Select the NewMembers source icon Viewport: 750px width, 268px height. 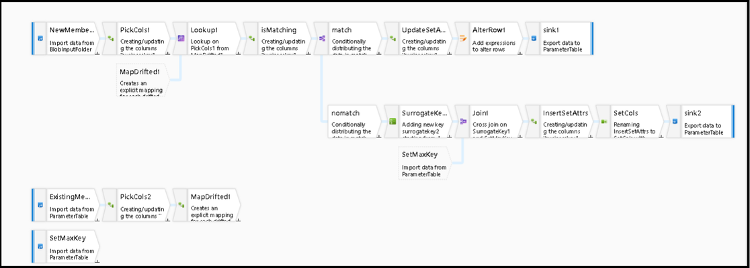pos(40,39)
